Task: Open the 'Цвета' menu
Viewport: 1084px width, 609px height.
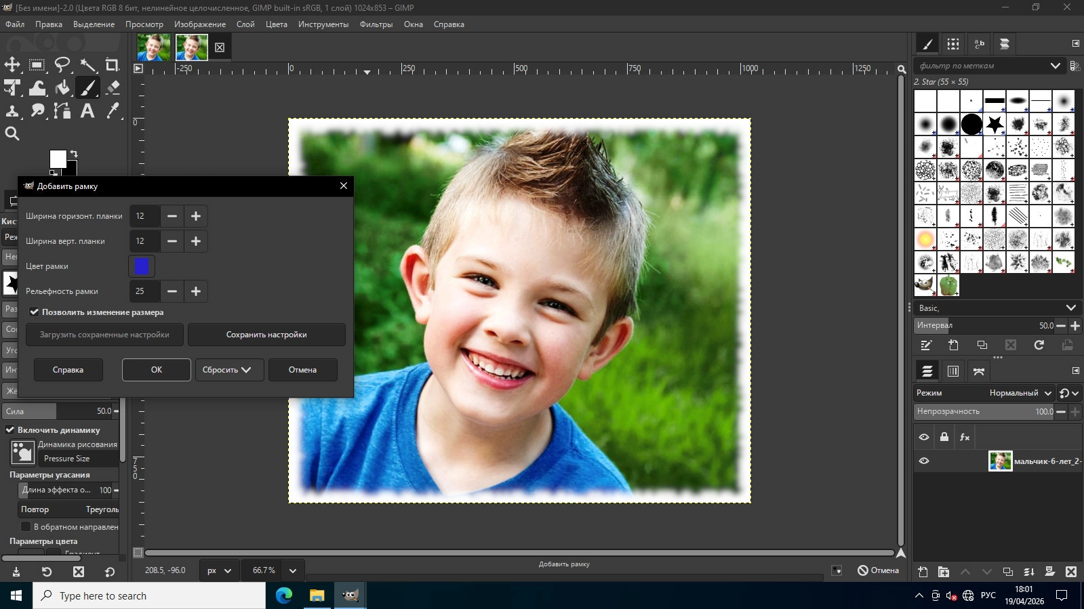Action: (x=276, y=24)
